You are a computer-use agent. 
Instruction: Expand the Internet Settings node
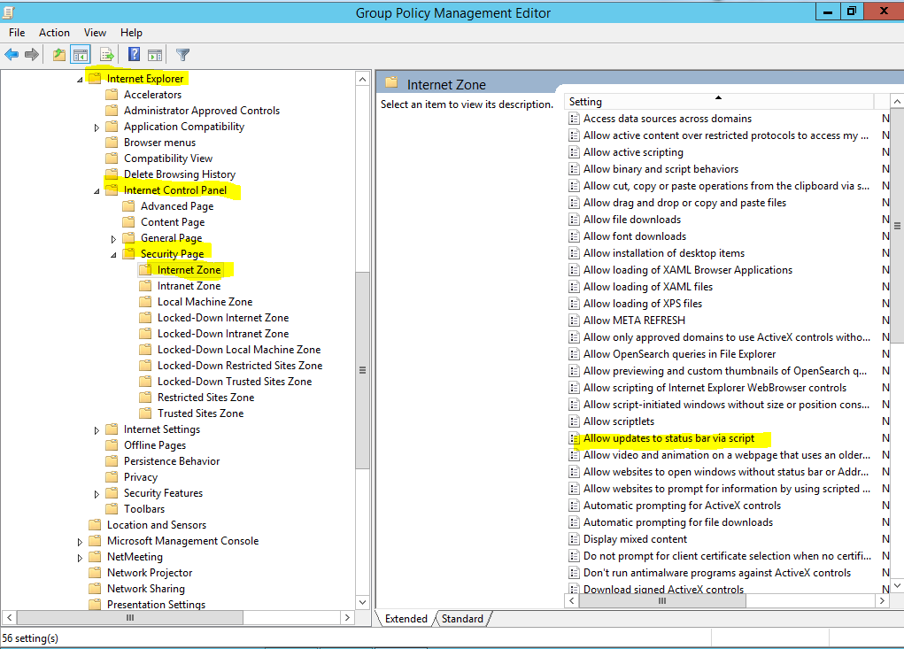[96, 429]
